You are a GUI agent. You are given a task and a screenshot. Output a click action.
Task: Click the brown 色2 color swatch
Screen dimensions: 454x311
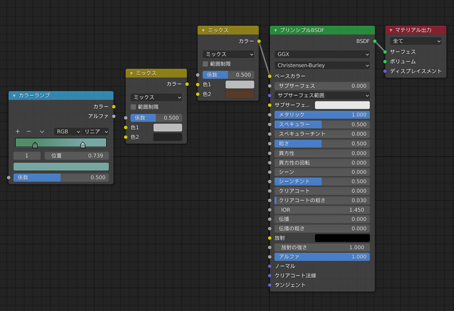tap(239, 94)
